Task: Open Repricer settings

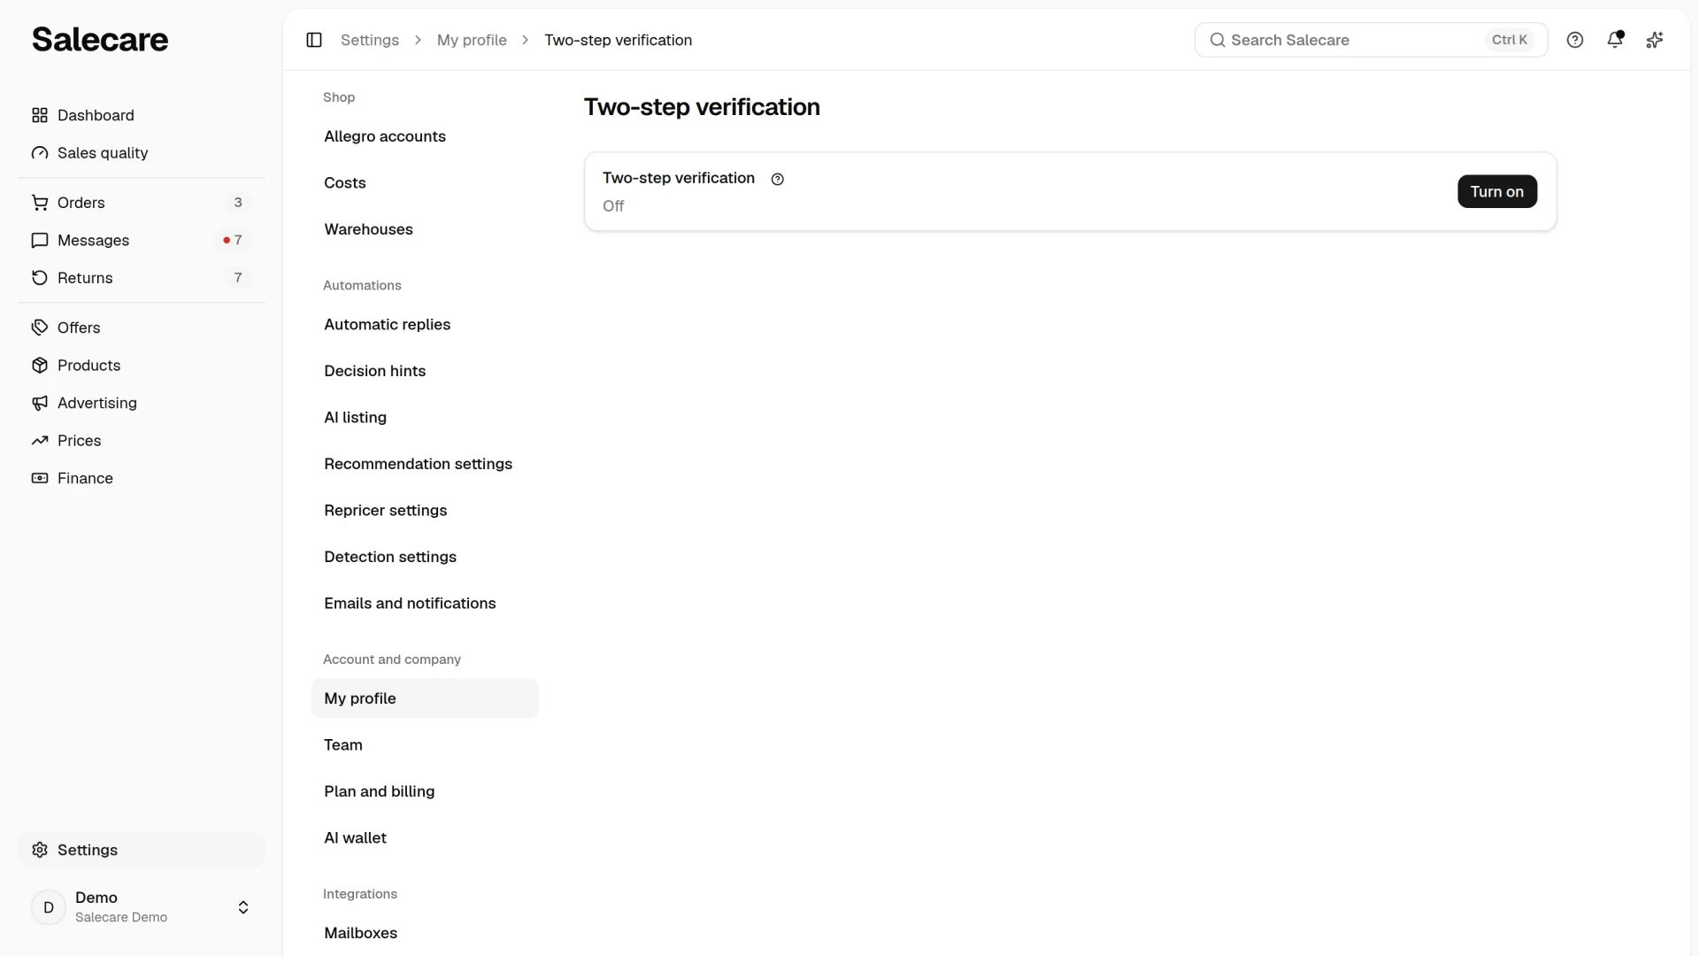Action: [x=425, y=511]
